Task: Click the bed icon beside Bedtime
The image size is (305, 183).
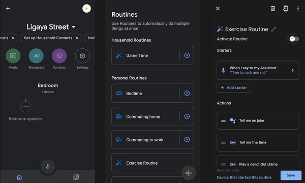Action: pos(119,94)
